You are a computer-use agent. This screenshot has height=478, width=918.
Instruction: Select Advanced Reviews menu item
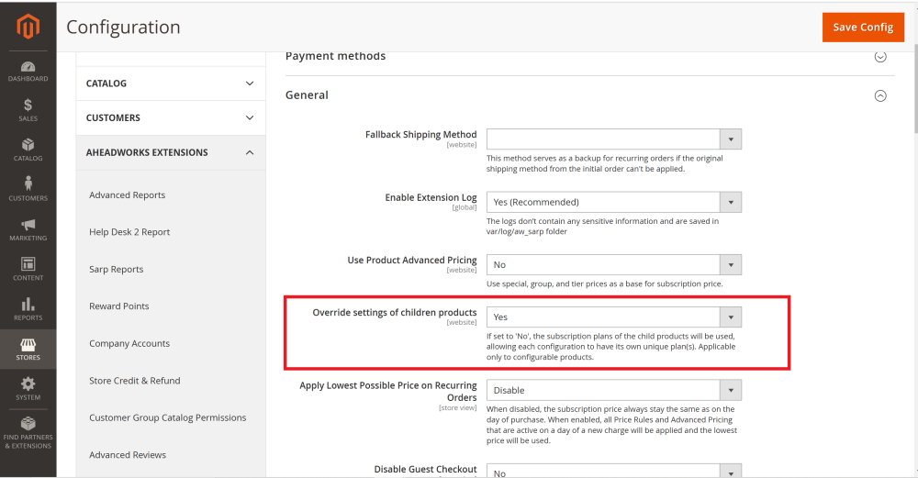(128, 454)
